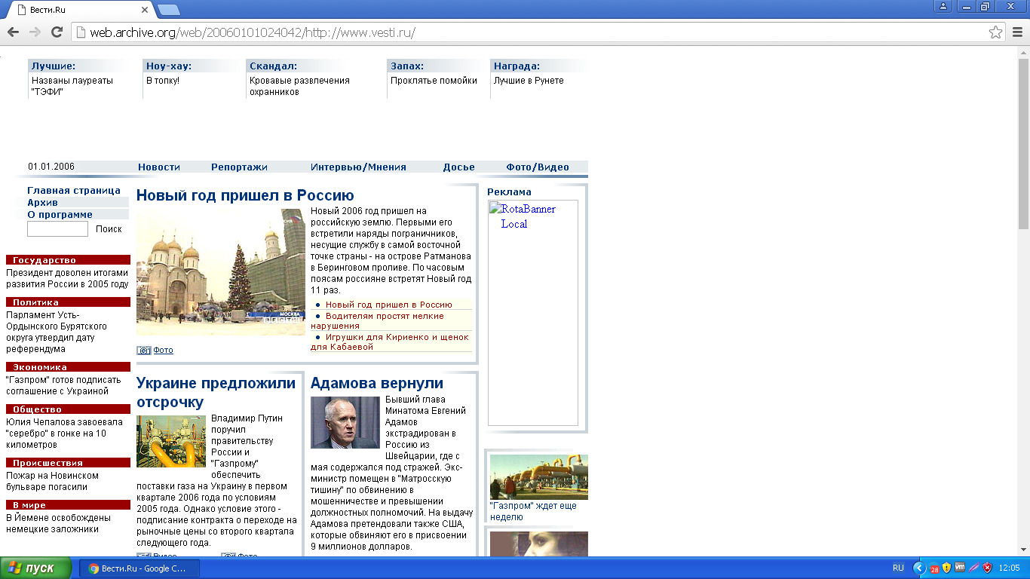Switch input language via RU indicator
Viewport: 1030px width, 579px height.
(x=898, y=568)
